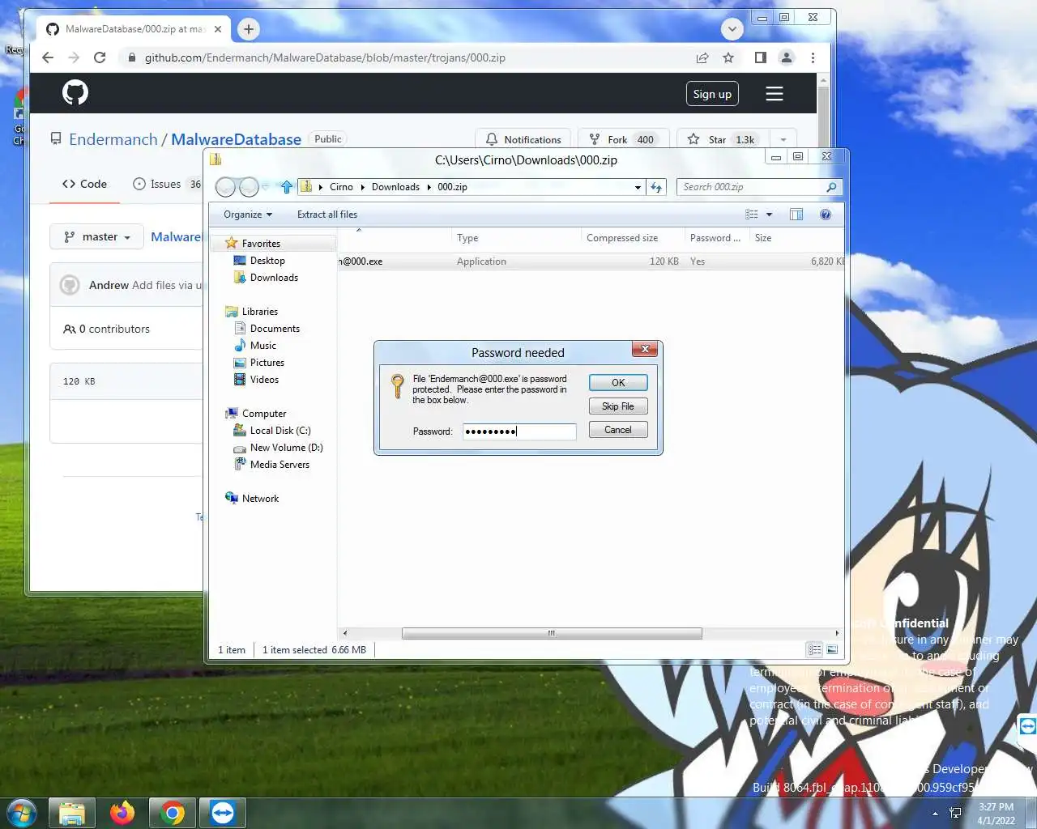Select Favorites in navigation pane
This screenshot has height=829, width=1037.
(261, 244)
